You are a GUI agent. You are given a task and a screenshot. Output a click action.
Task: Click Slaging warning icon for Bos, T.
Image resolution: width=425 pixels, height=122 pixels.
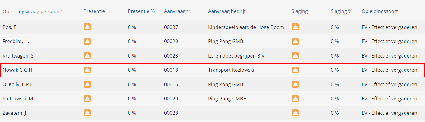coord(295,27)
